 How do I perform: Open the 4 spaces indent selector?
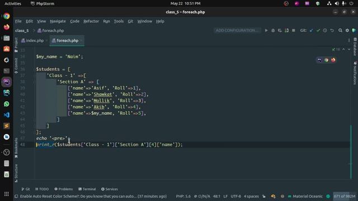tap(251, 196)
